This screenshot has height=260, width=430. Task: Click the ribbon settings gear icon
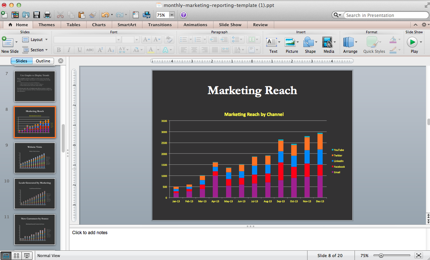(x=424, y=25)
